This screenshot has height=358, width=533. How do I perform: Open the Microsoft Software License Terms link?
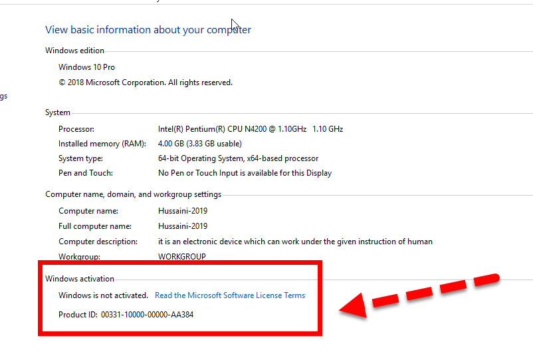point(230,295)
